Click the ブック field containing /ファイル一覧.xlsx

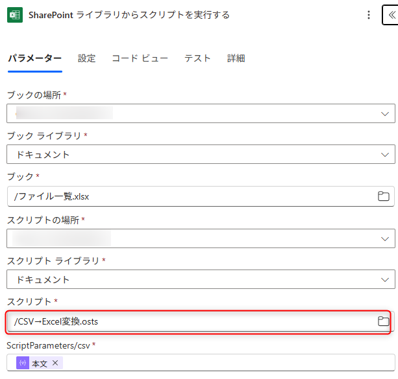click(x=201, y=196)
